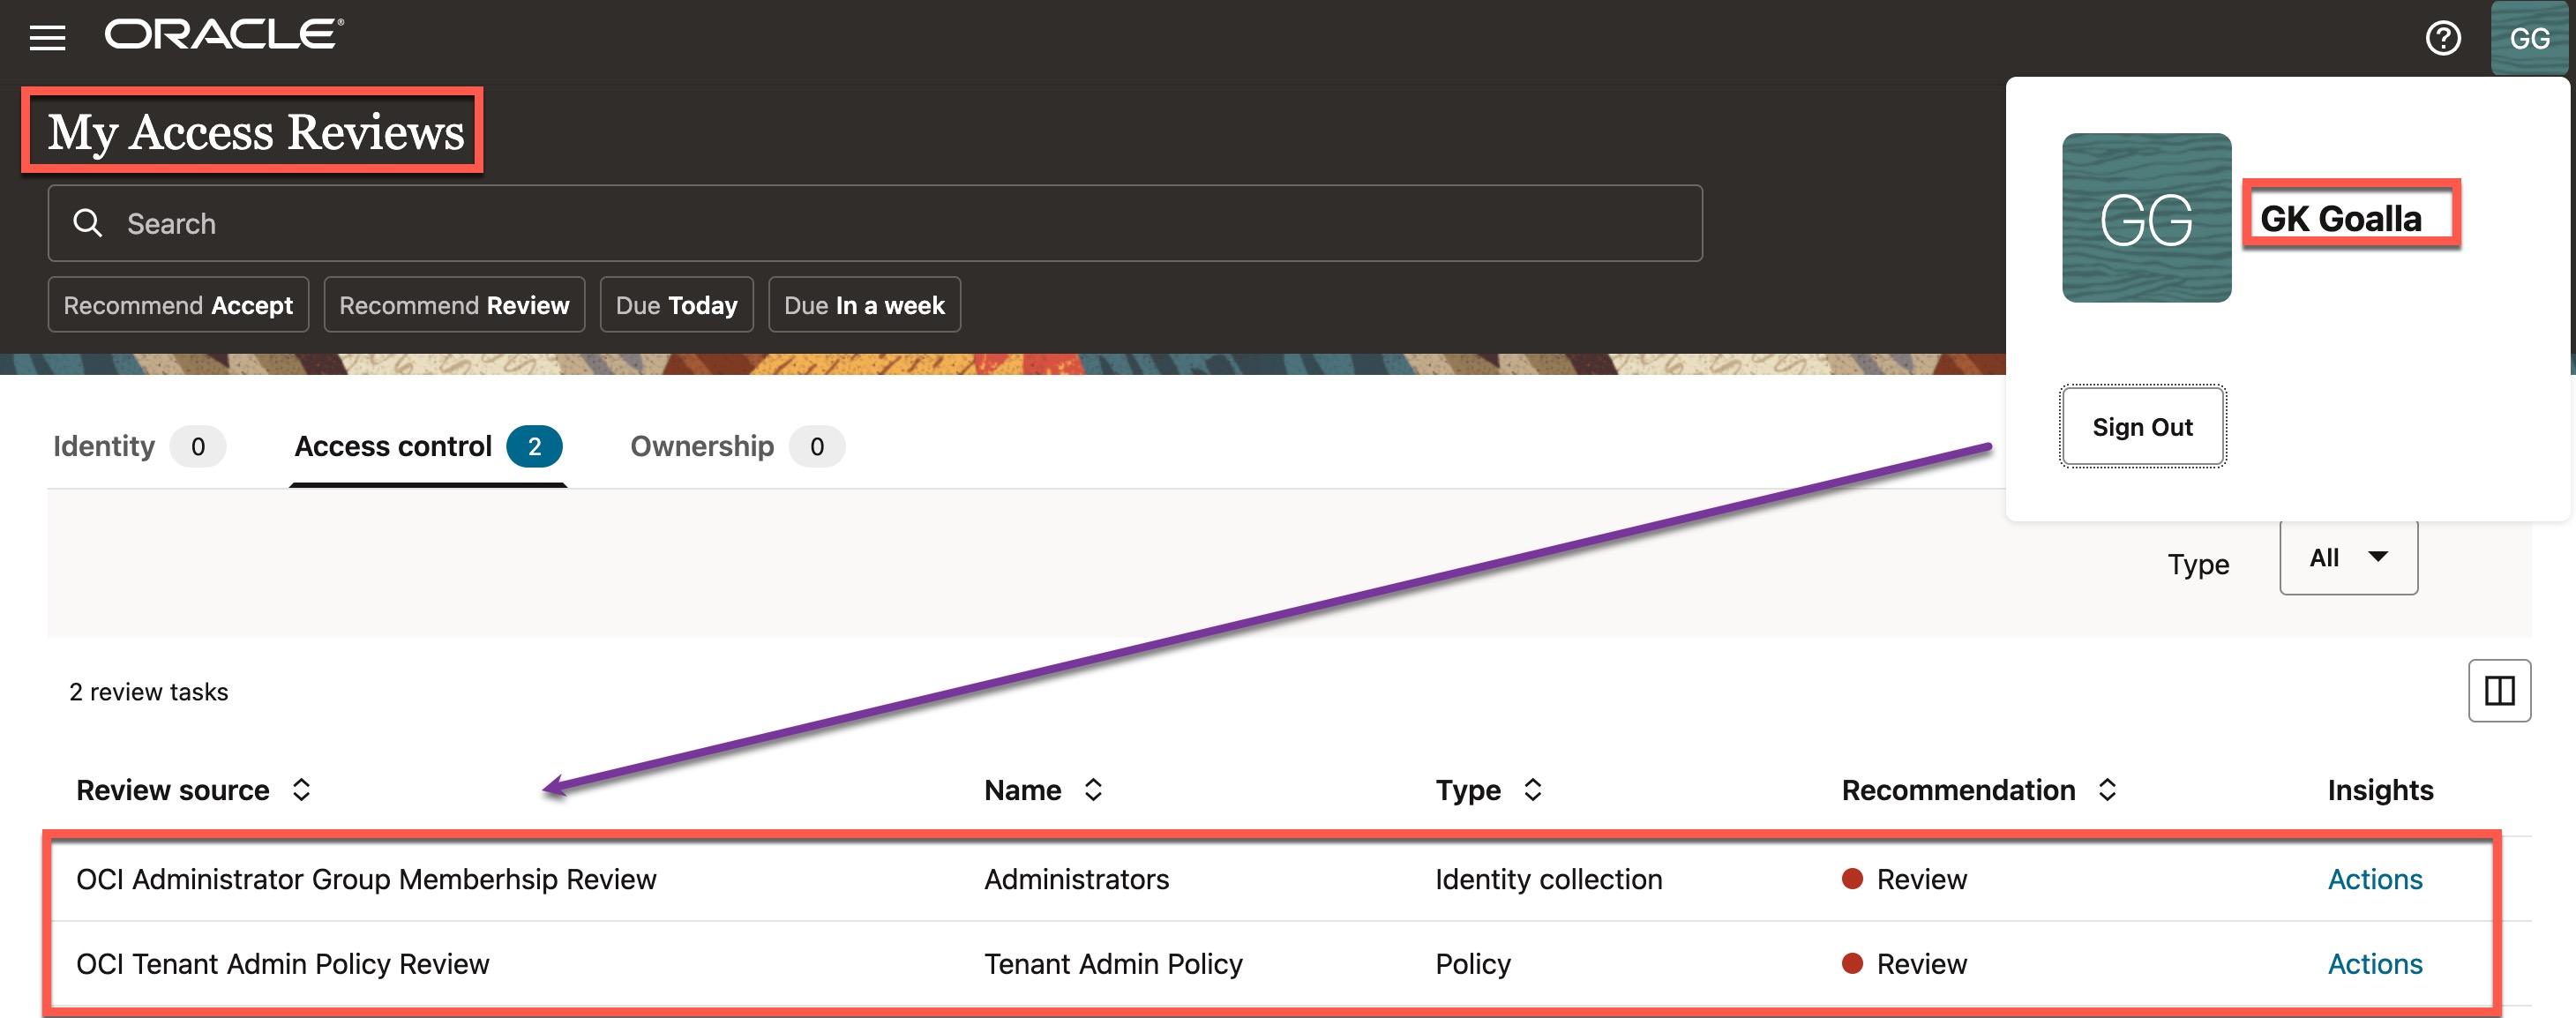
Task: Toggle the Recommend Review filter chip
Action: coord(454,305)
